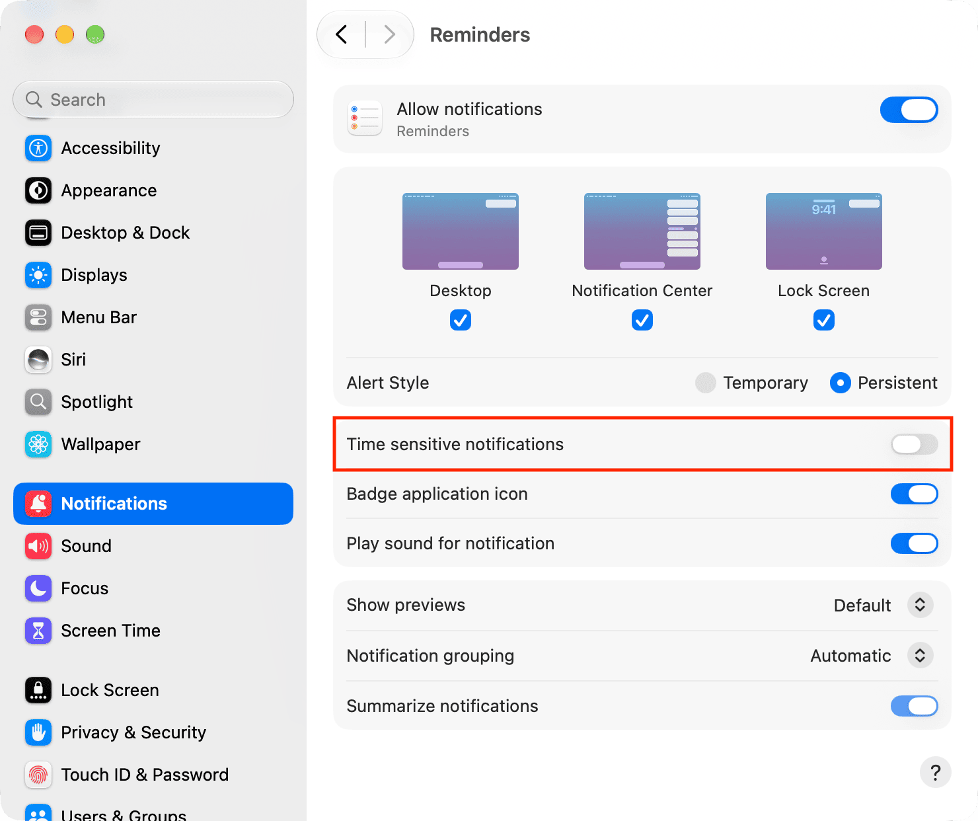Click the Lock Screen sidebar label
Viewport: 978px width, 821px height.
(110, 690)
